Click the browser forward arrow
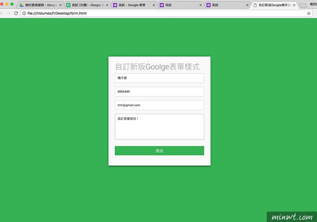The width and height of the screenshot is (317, 222). (9, 13)
